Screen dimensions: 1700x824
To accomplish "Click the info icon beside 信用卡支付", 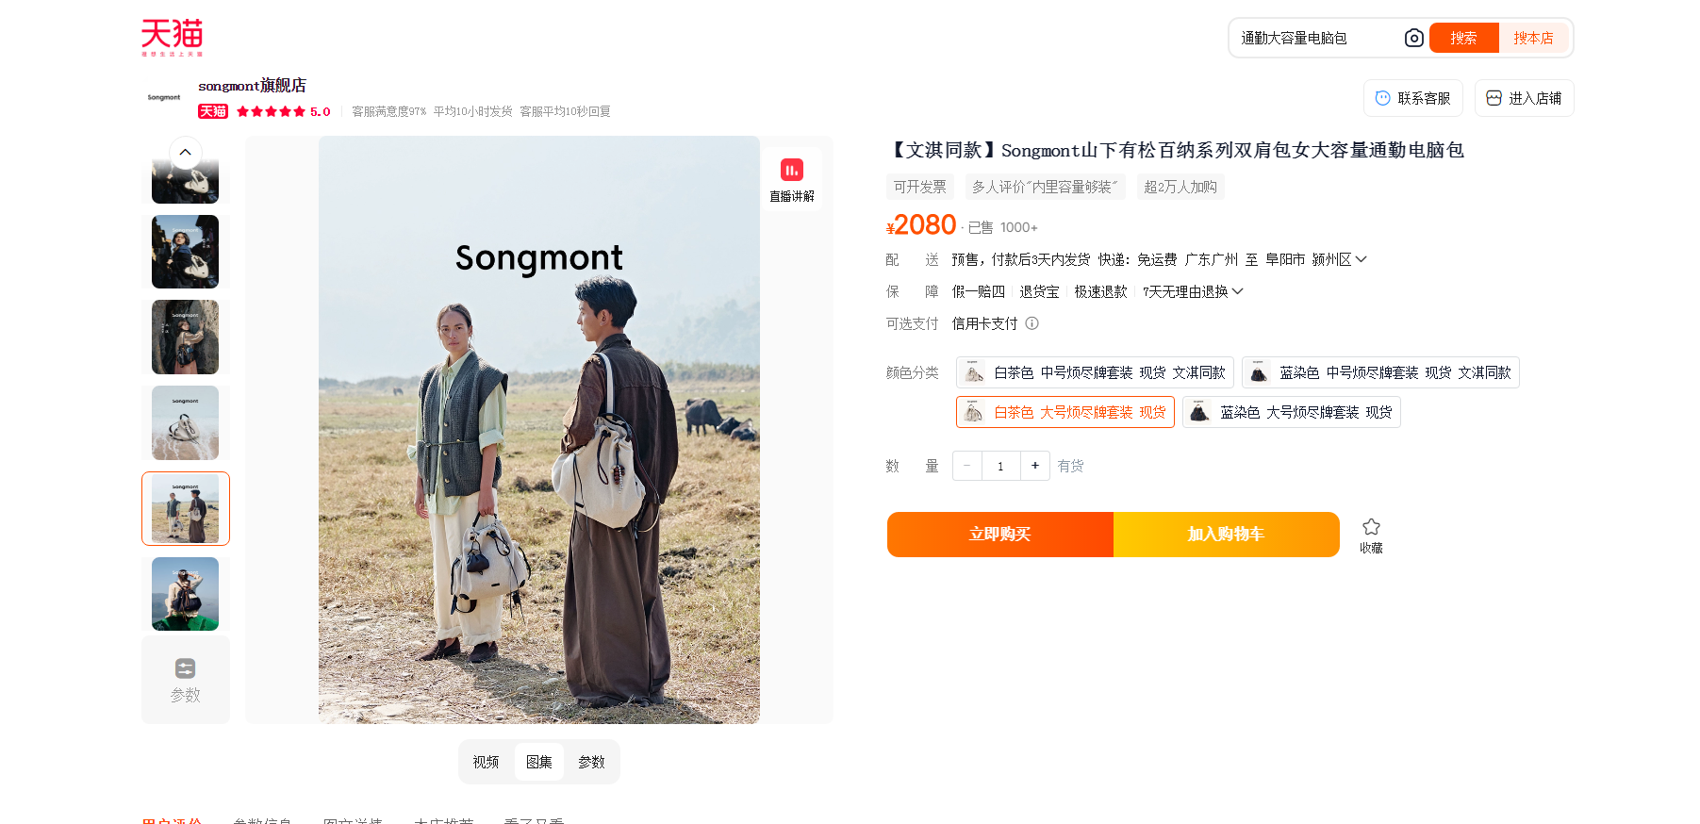I will click(x=1032, y=323).
